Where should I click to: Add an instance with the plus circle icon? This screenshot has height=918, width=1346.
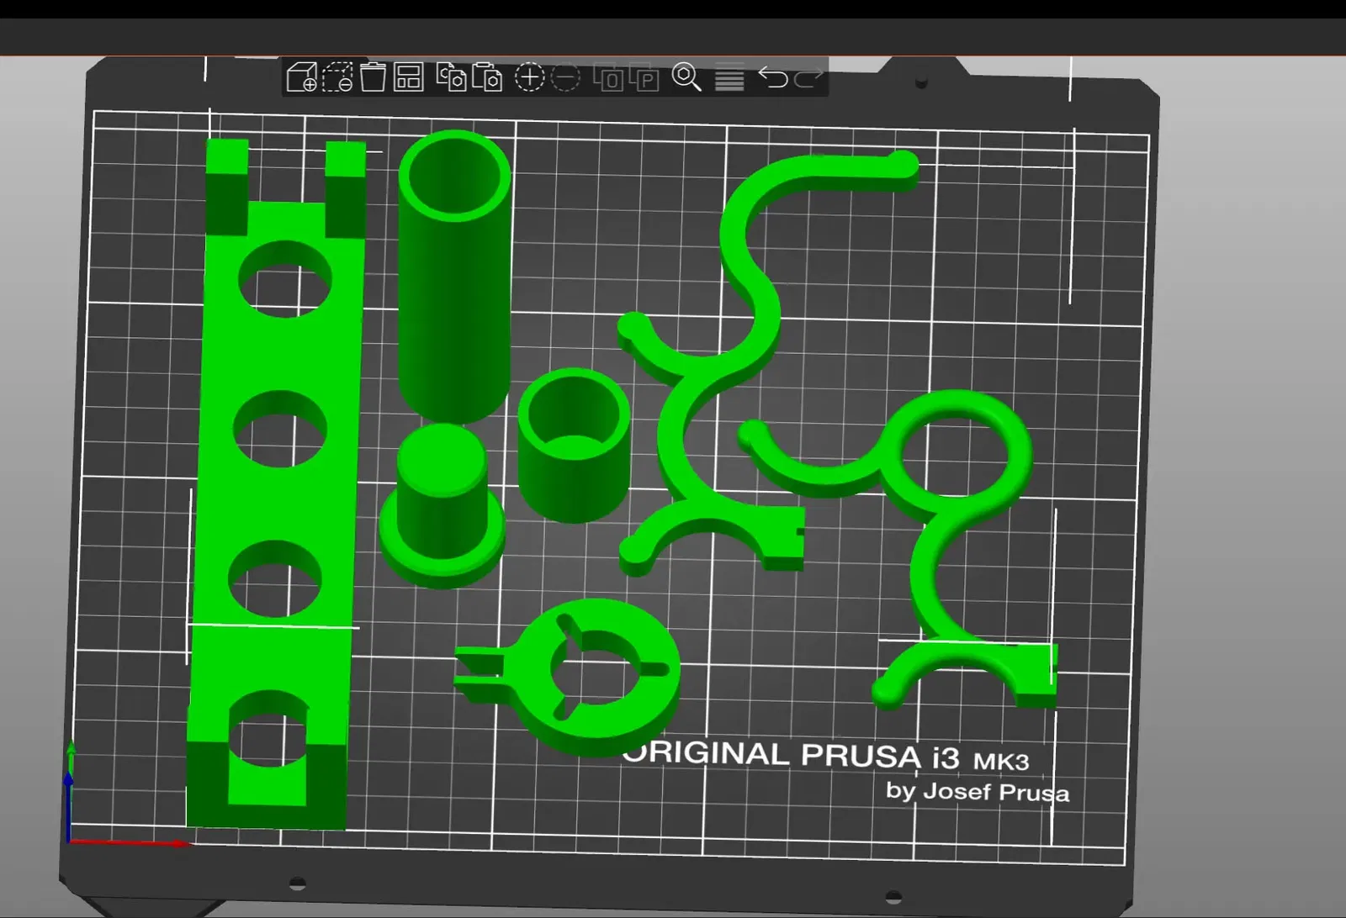[529, 77]
